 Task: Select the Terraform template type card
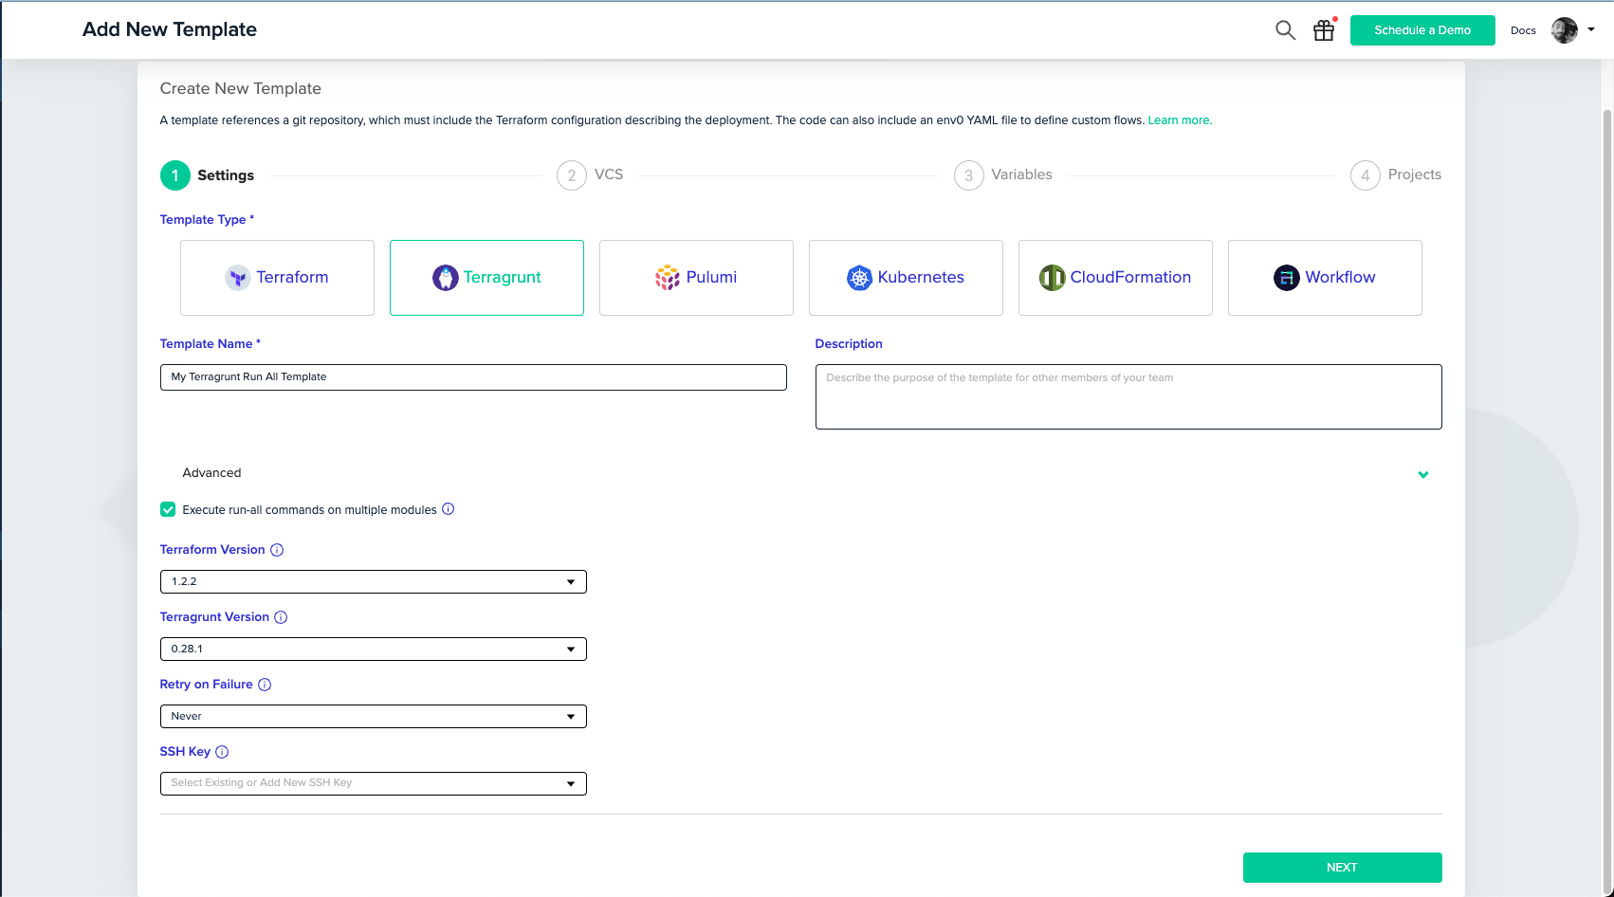[x=277, y=278]
